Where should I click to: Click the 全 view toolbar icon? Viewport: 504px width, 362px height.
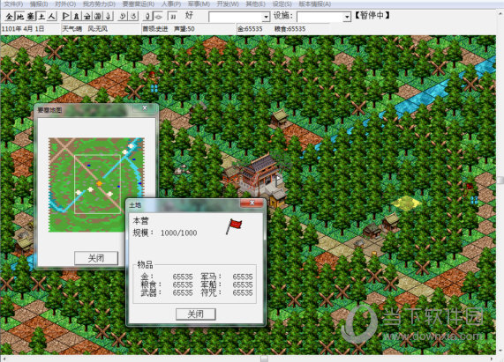[10, 16]
